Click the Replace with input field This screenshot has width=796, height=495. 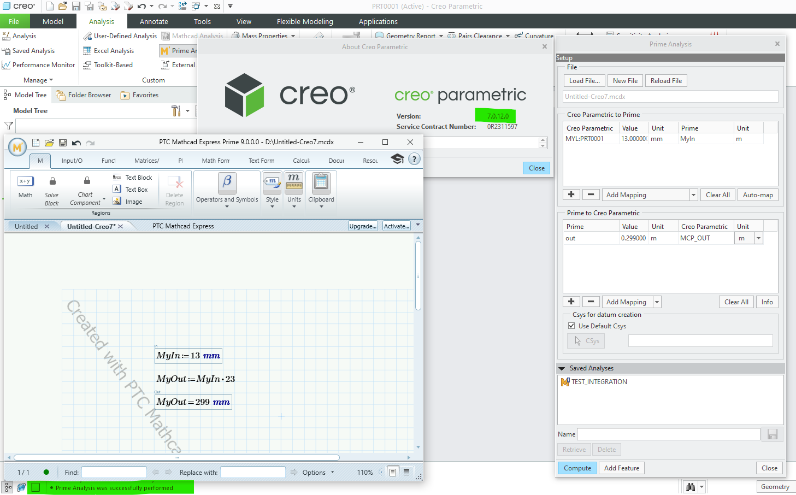tap(253, 472)
